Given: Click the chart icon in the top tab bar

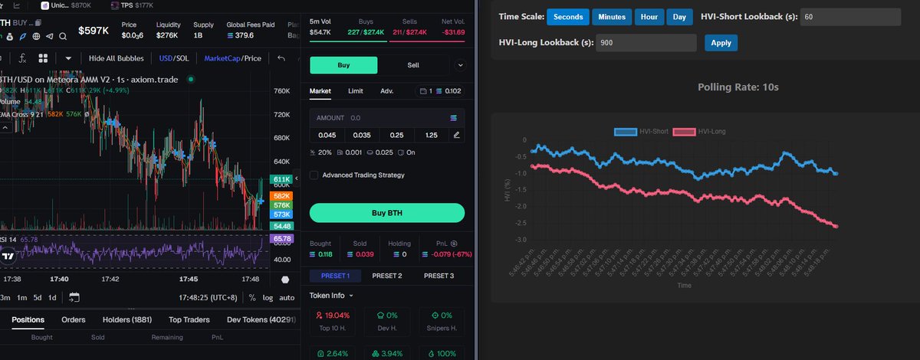Looking at the screenshot, I should click(17, 5).
